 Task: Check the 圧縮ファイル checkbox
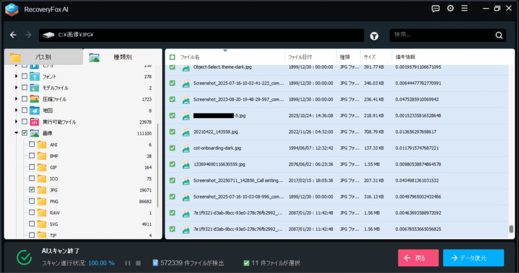(24, 99)
